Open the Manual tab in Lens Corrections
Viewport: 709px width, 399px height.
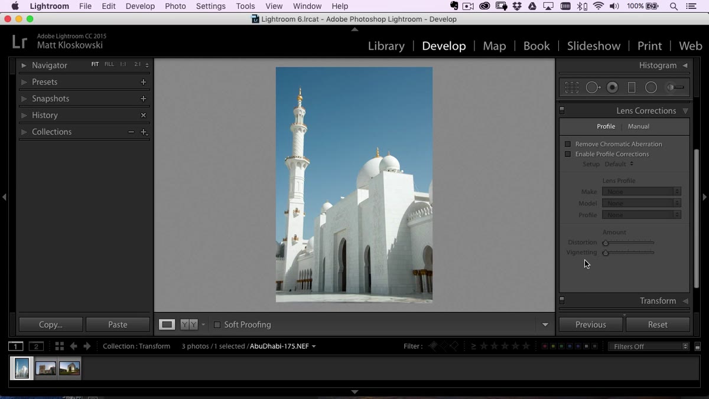tap(639, 126)
